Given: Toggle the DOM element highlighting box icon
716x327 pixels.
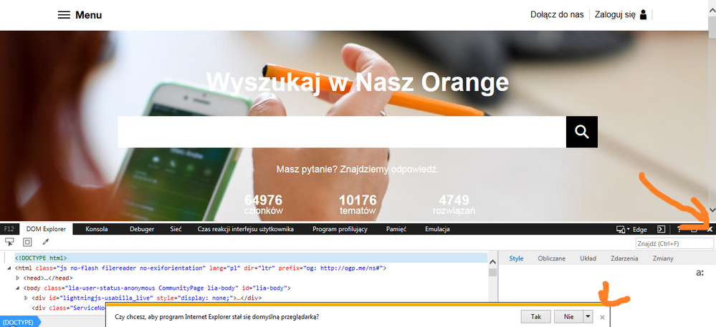Looking at the screenshot, I should [x=27, y=242].
